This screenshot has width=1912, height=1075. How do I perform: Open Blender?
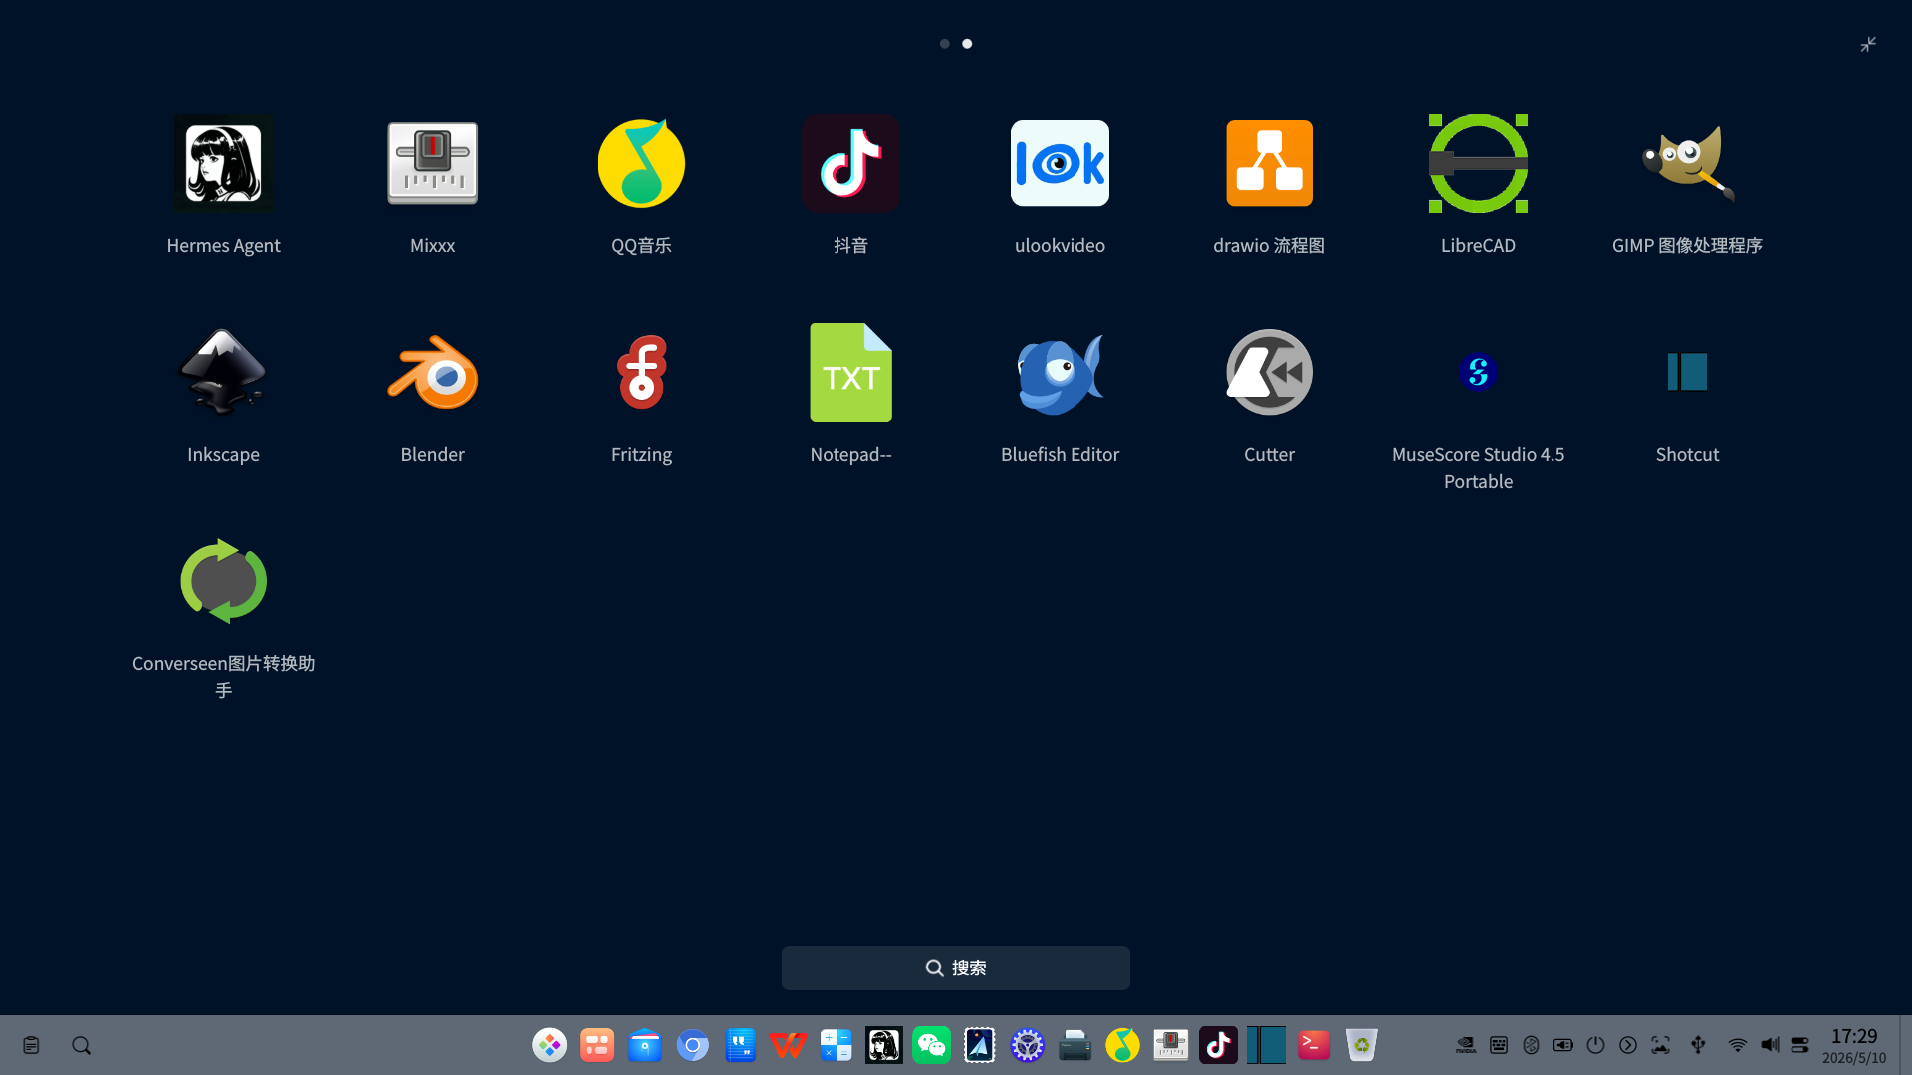(x=432, y=372)
